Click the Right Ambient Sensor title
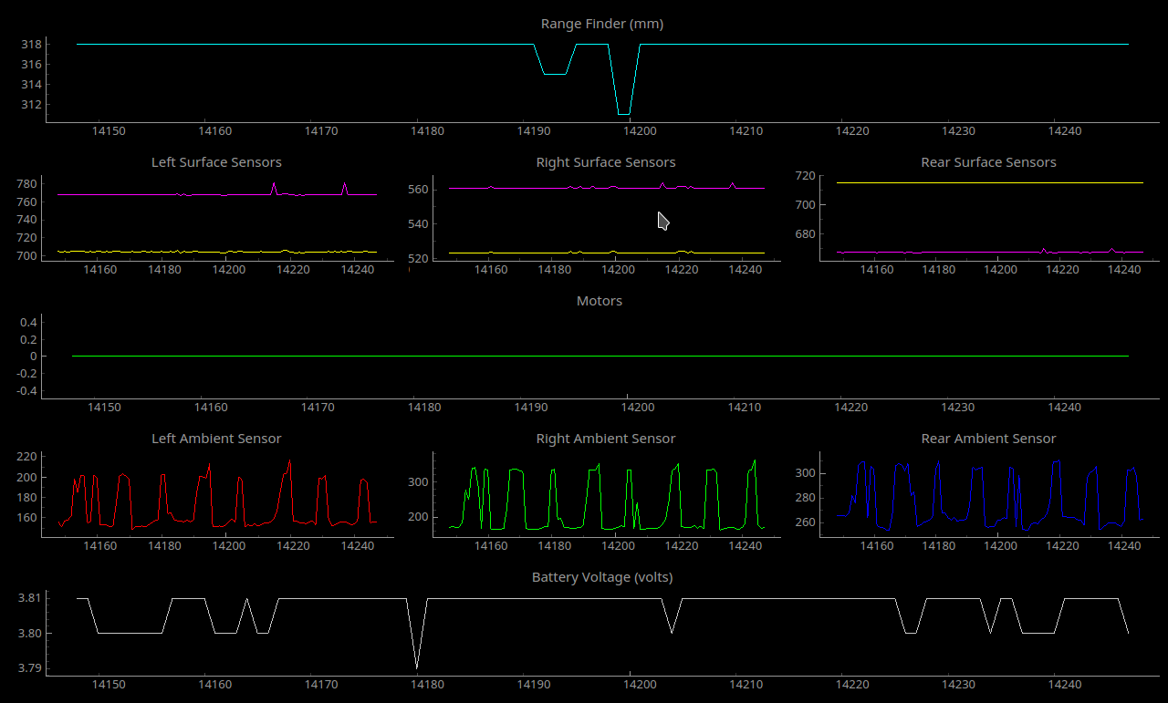Viewport: 1168px width, 703px height. click(606, 439)
